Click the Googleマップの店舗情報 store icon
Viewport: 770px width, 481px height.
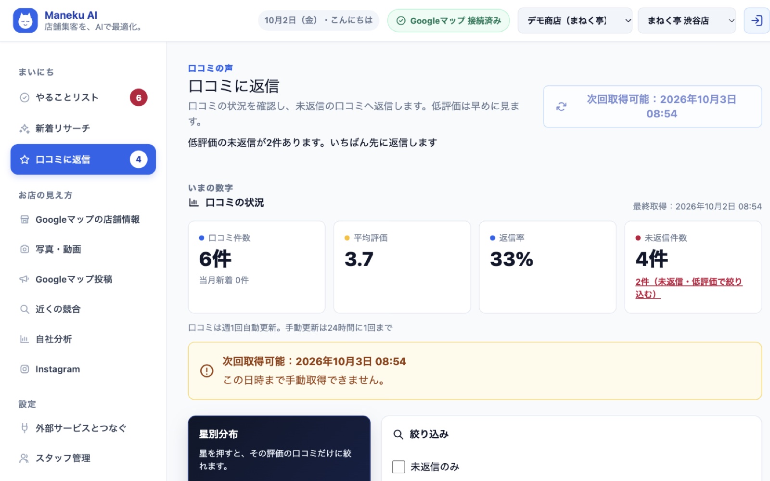pyautogui.click(x=25, y=219)
